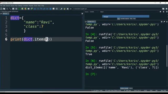Screen dimensions: 168x94
Task: Run the current cell from the toolbar
Action: pyautogui.click(x=22, y=9)
